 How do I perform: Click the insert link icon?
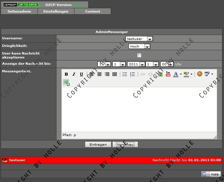coord(142,74)
